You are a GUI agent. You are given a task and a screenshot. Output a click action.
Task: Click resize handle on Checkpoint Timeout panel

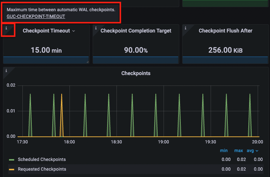[87, 62]
